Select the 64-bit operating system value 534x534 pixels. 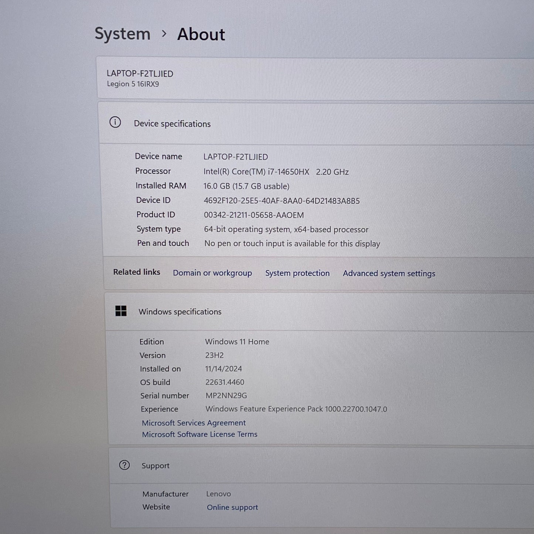coord(286,229)
